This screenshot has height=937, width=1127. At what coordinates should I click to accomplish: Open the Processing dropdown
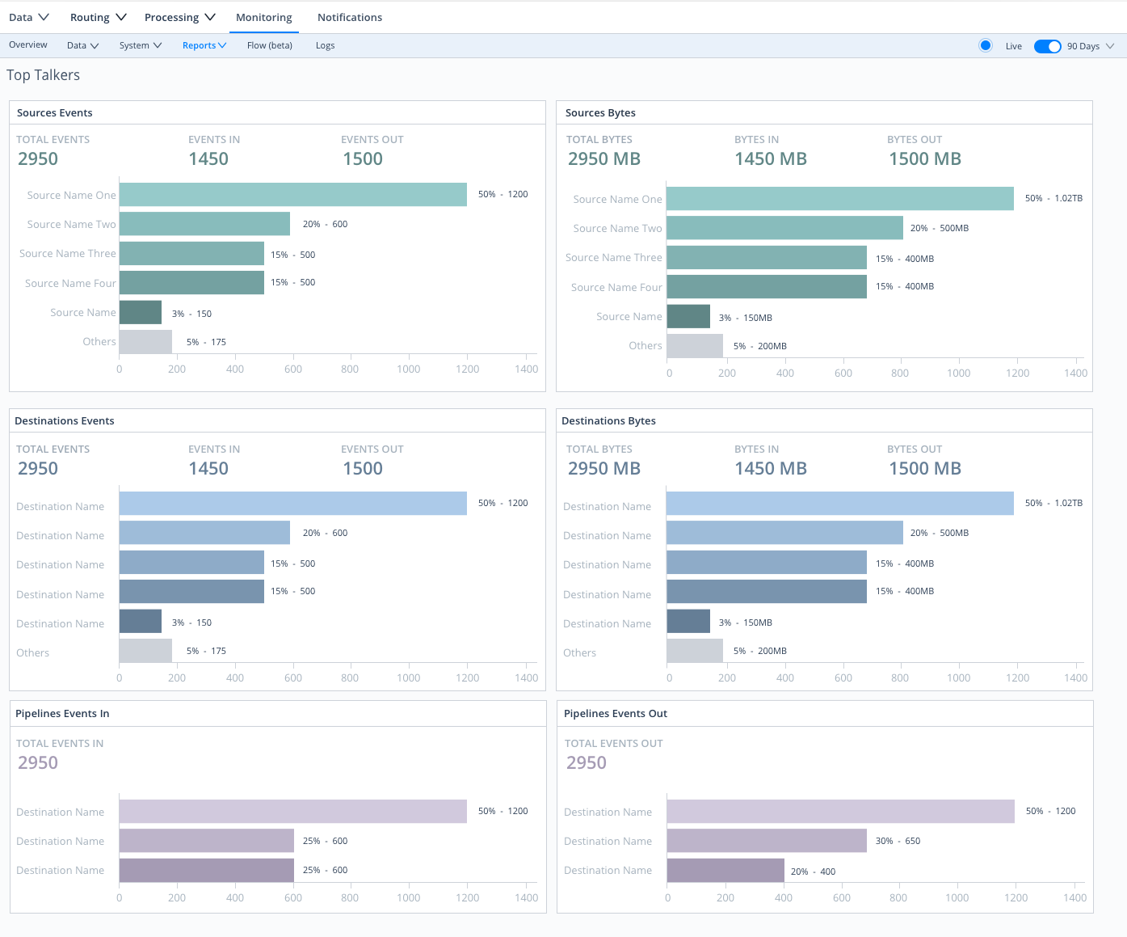pyautogui.click(x=179, y=16)
